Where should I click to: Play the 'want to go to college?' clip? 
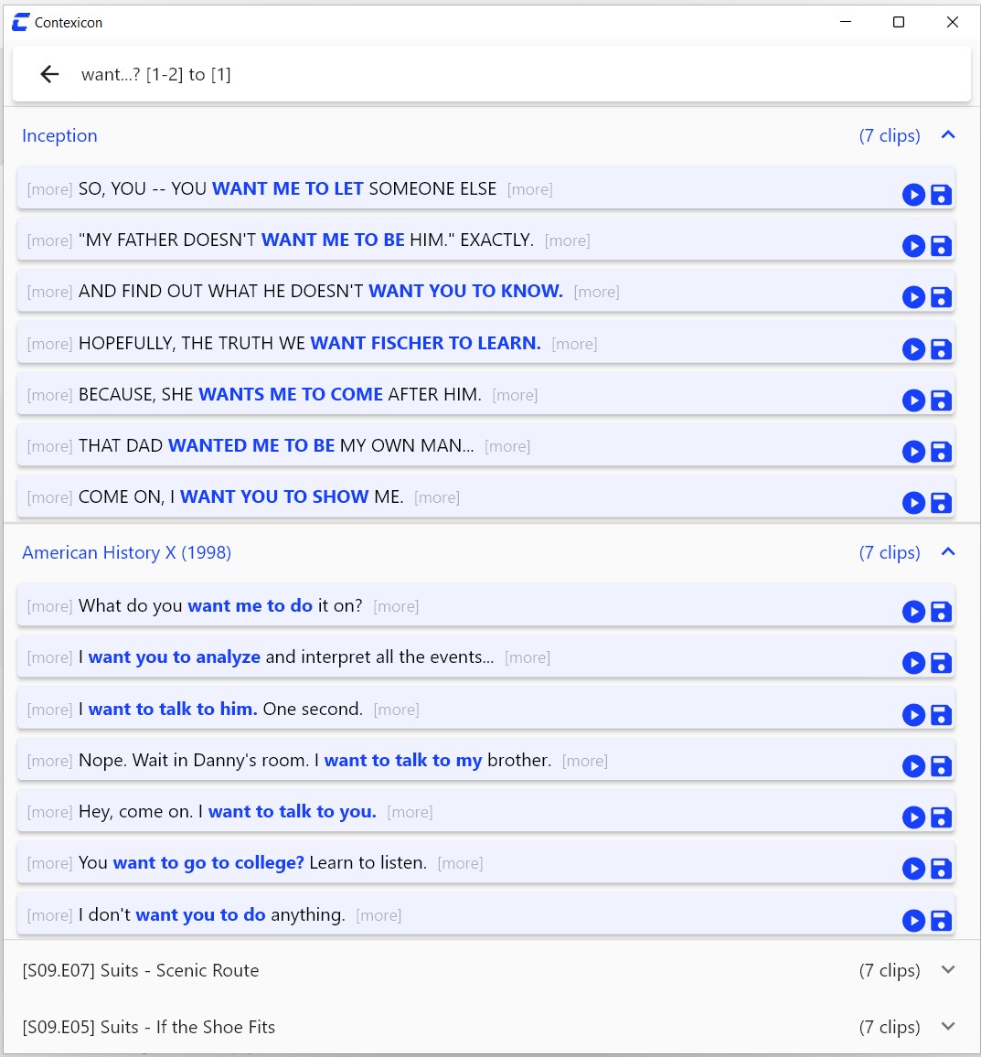[913, 869]
